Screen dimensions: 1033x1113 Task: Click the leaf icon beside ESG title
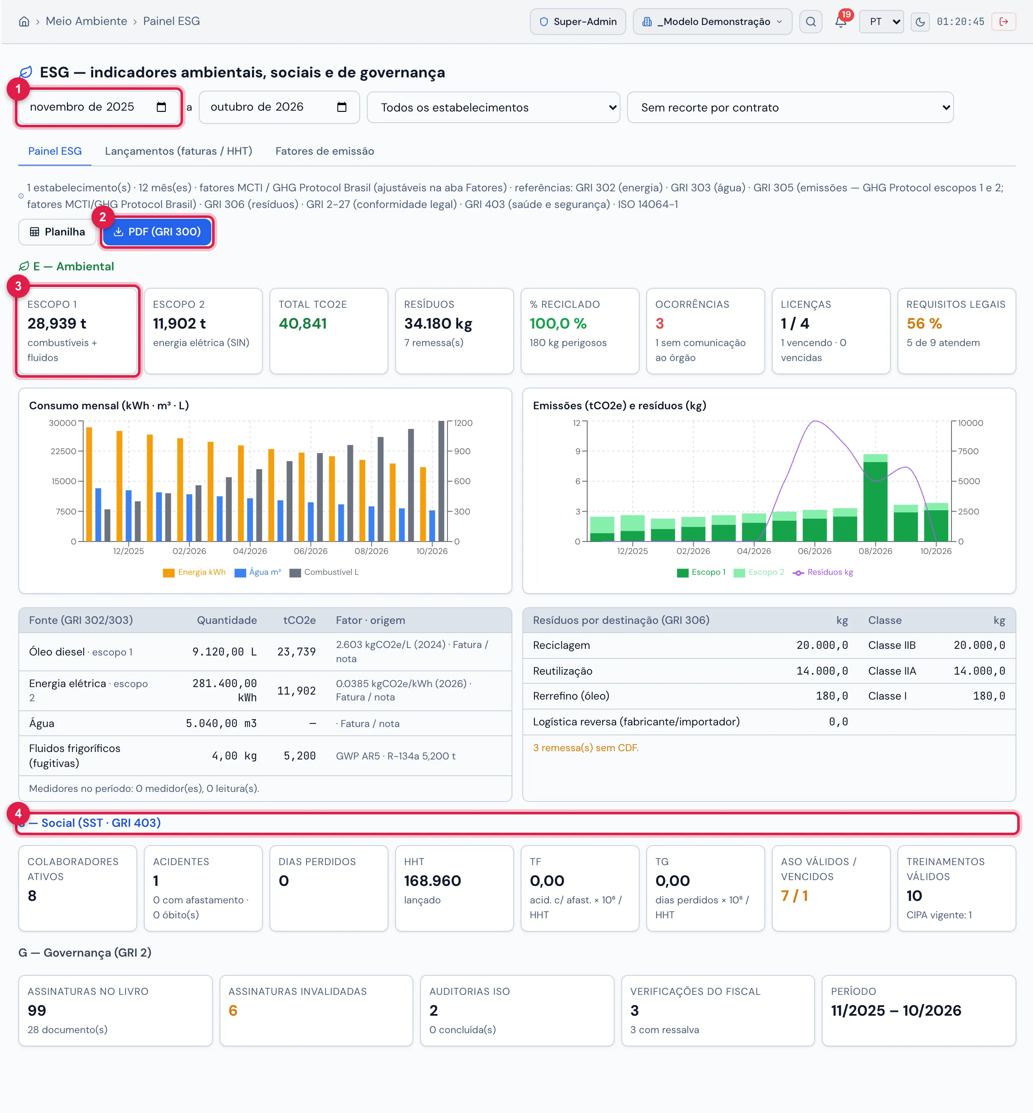tap(26, 72)
